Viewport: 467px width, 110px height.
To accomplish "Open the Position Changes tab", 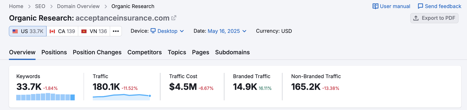I will 97,52.
